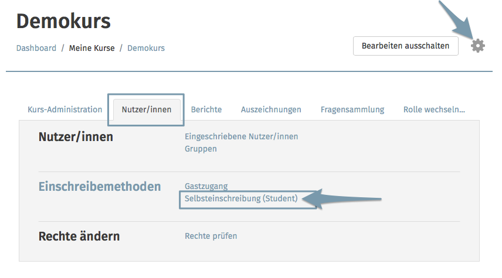The image size is (502, 278).
Task: Open Selbsteinschreibung (Student) link
Action: pos(241,198)
